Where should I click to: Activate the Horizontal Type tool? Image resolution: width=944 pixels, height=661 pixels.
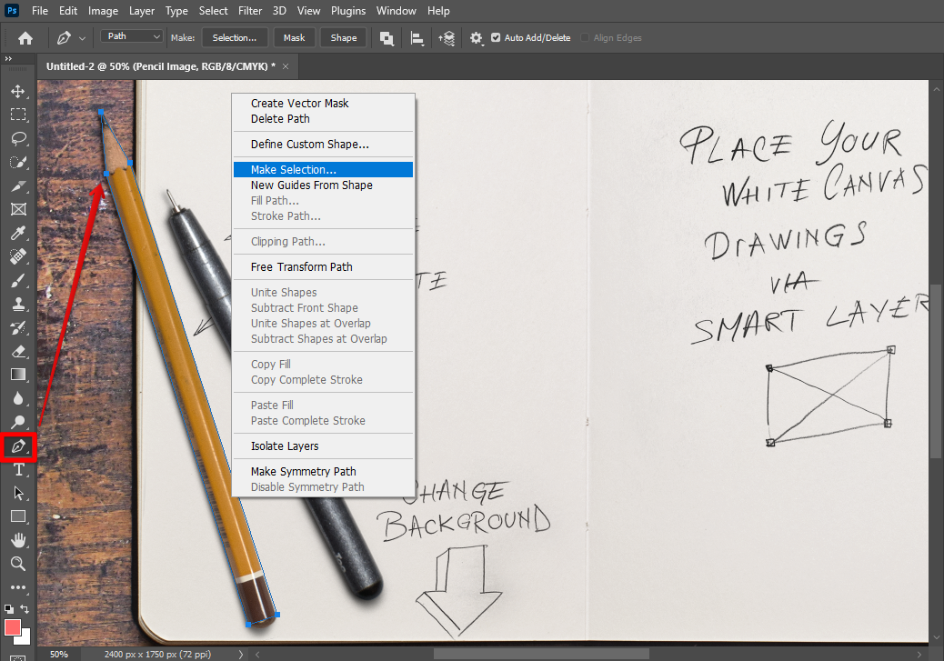(18, 469)
